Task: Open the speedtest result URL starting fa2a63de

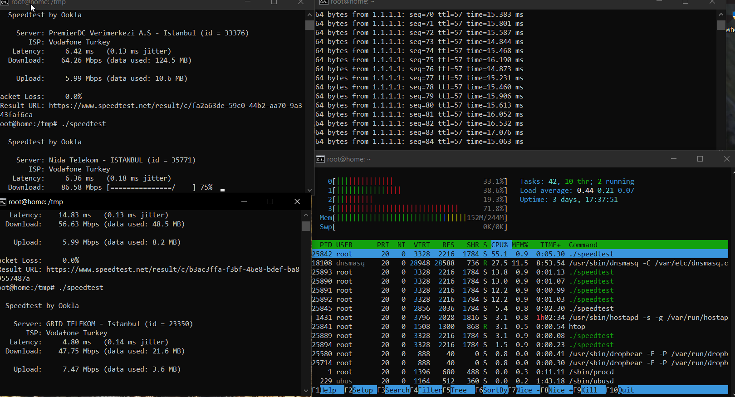Action: point(176,106)
